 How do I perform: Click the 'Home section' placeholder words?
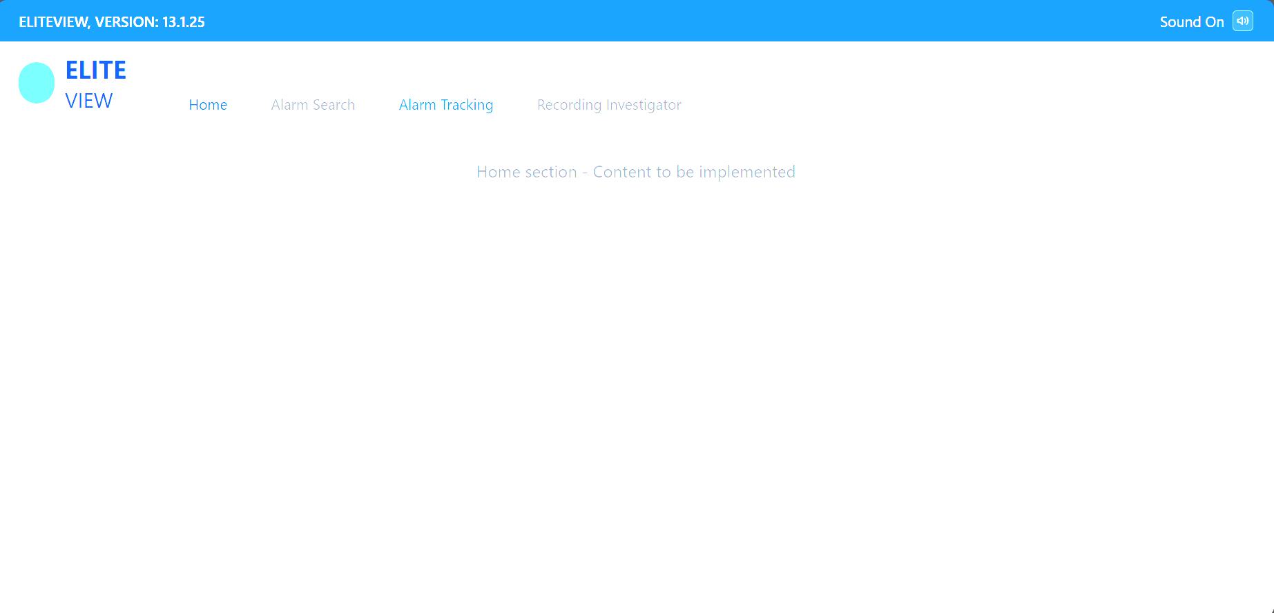point(526,172)
